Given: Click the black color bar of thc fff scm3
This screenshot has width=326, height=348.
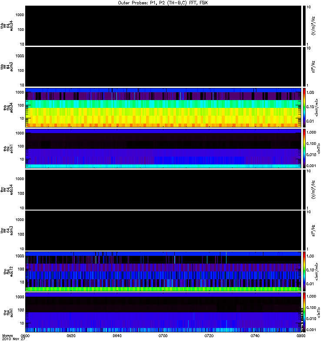Looking at the screenshot, I should point(304,231).
